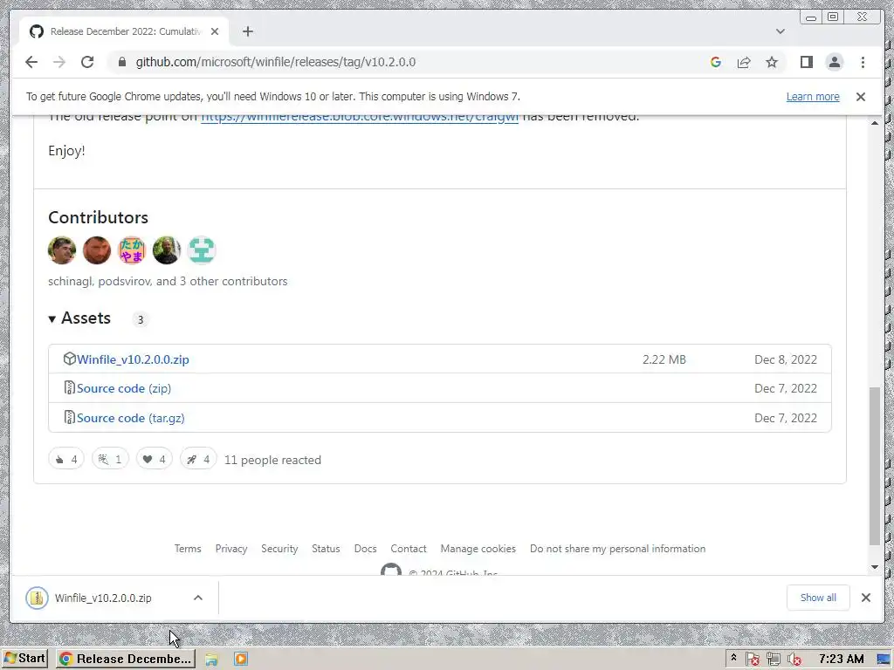Download Winfile_v10.2.0.0.zip asset
The image size is (894, 670).
coord(133,359)
